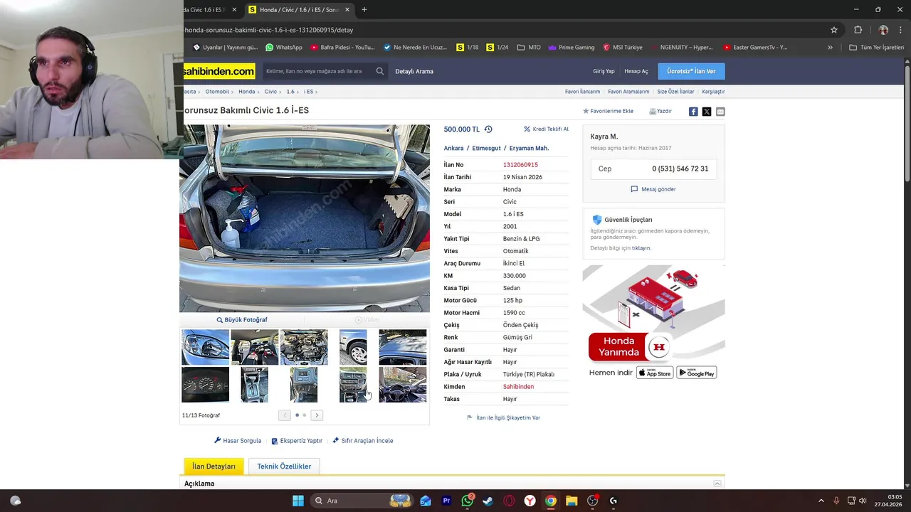The image size is (911, 512).
Task: Share the listing by email icon
Action: 720,112
